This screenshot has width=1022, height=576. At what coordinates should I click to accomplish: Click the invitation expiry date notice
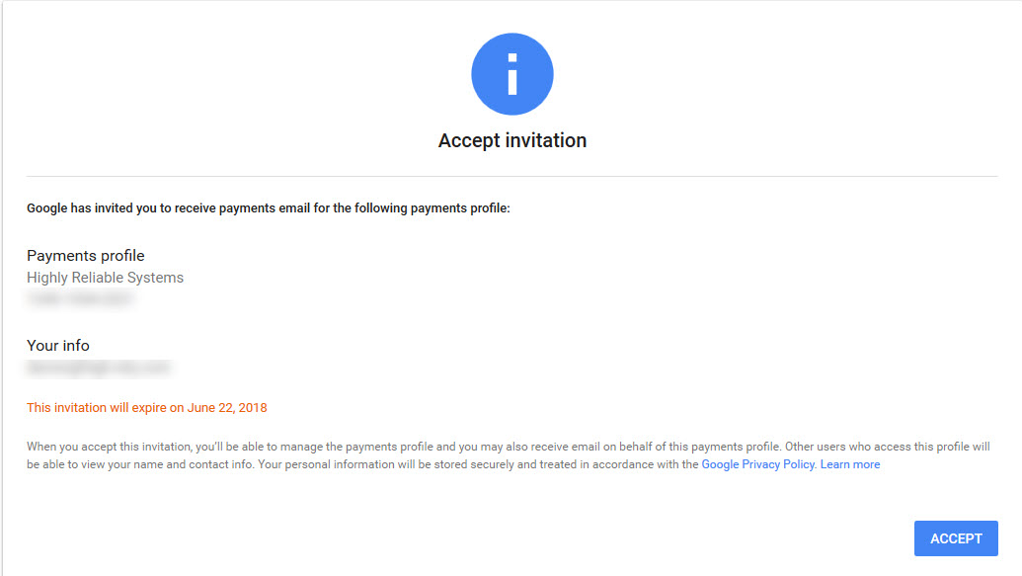[147, 408]
